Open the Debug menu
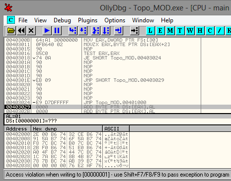The image size is (231, 181). (62, 20)
